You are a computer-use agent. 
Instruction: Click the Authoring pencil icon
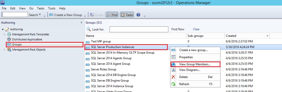[x=7, y=29]
